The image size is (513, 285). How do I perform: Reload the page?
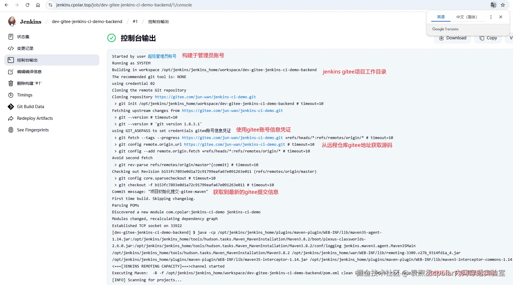point(27,5)
